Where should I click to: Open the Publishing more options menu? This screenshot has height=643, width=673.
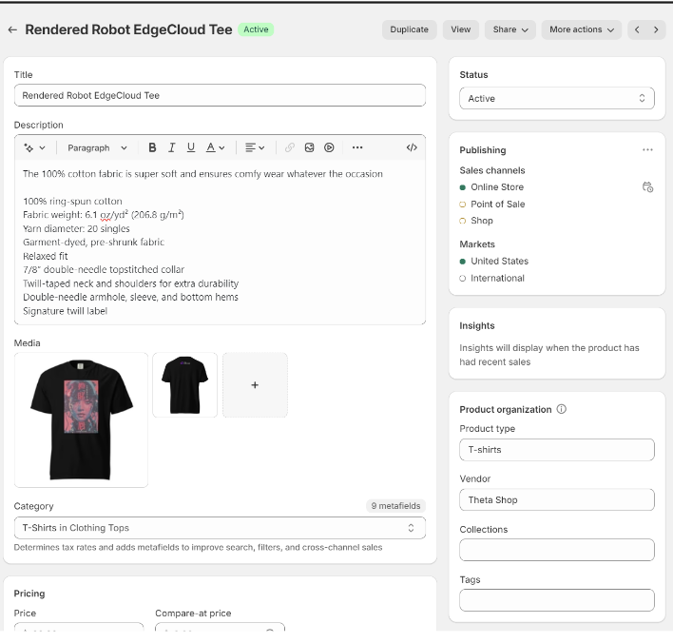(647, 150)
